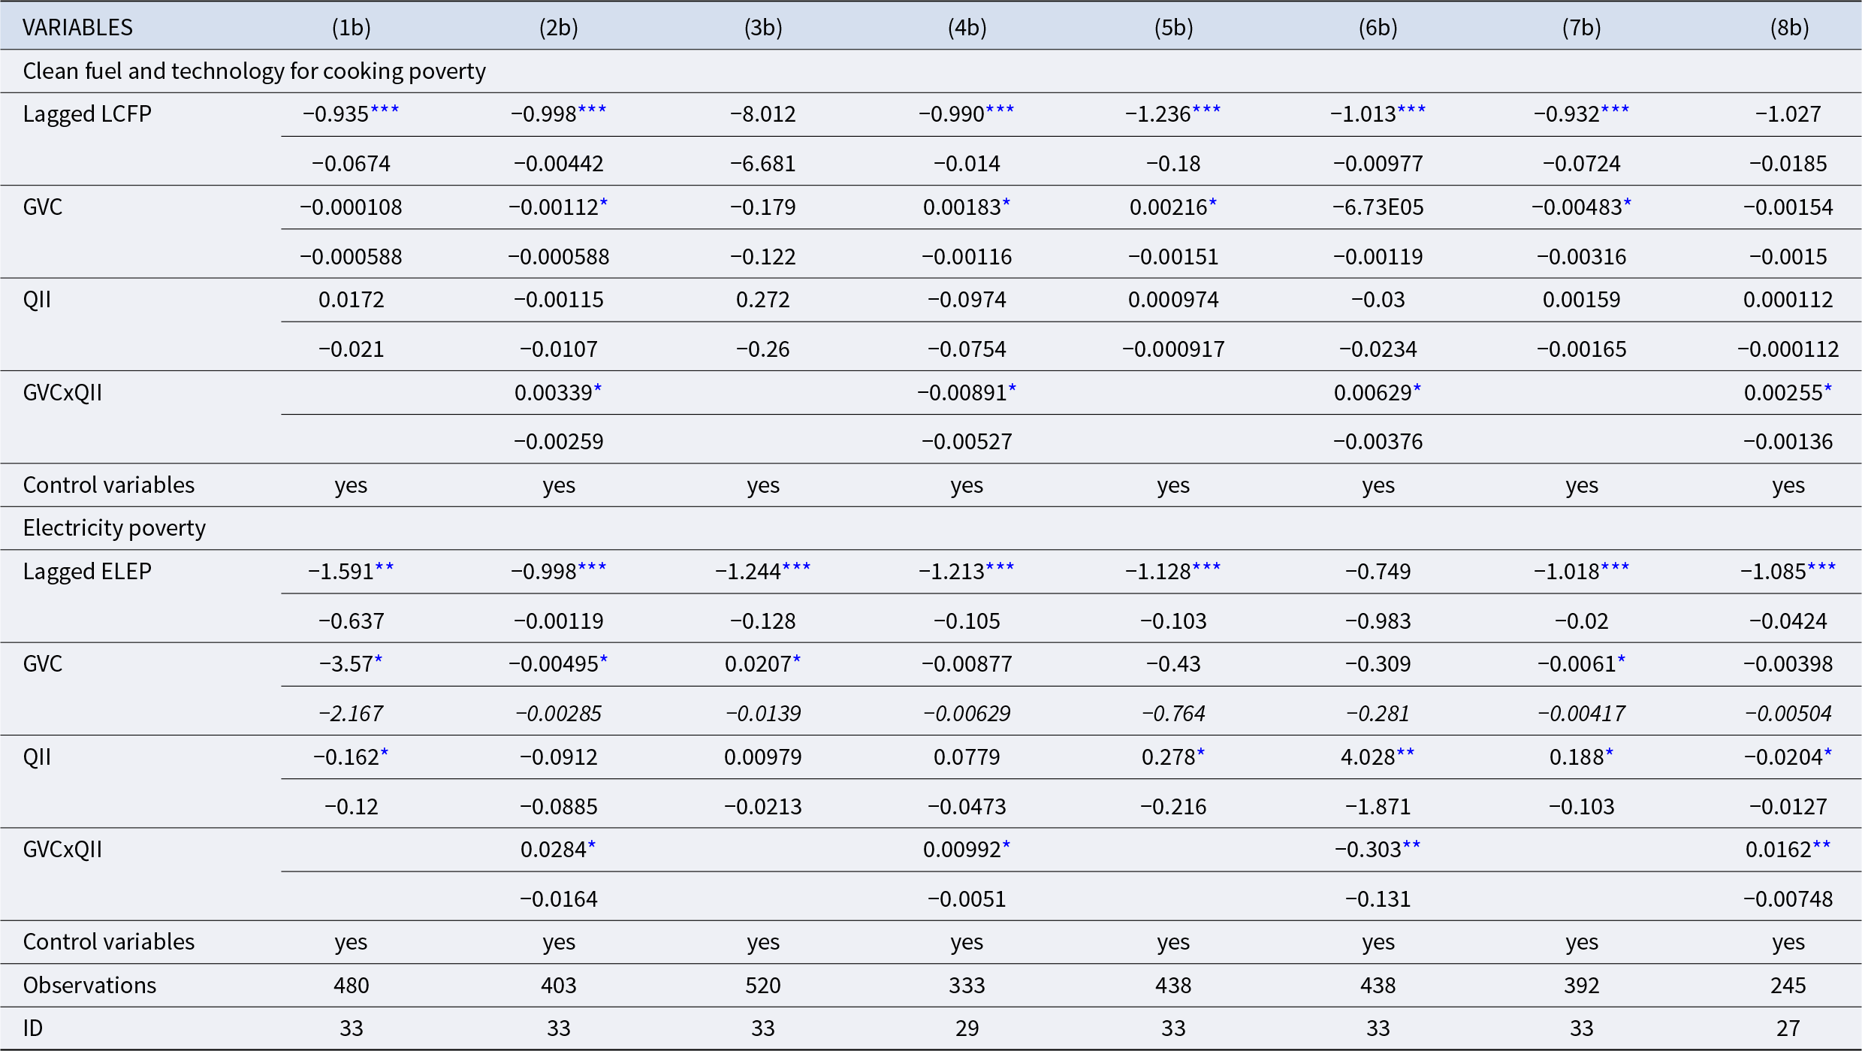The height and width of the screenshot is (1051, 1862).
Task: Click the Lagged ELEP row label
Action: 87,572
